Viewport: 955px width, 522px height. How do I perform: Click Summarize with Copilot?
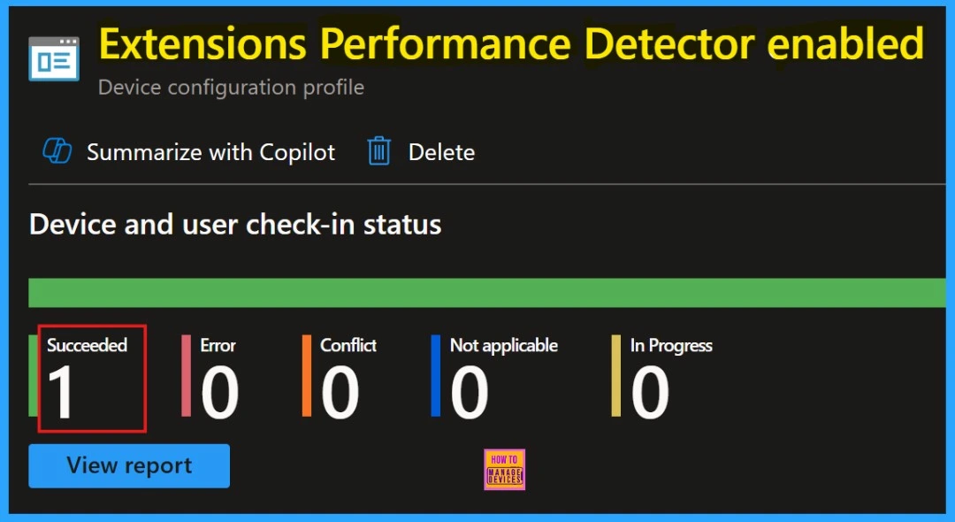tap(210, 151)
